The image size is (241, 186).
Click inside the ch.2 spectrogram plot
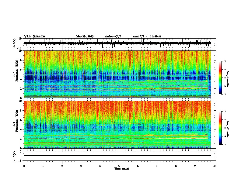[x=117, y=125]
